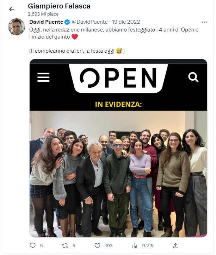Screen dimensions: 216x255
Task: Click the David Puente display name
Action: tap(46, 22)
